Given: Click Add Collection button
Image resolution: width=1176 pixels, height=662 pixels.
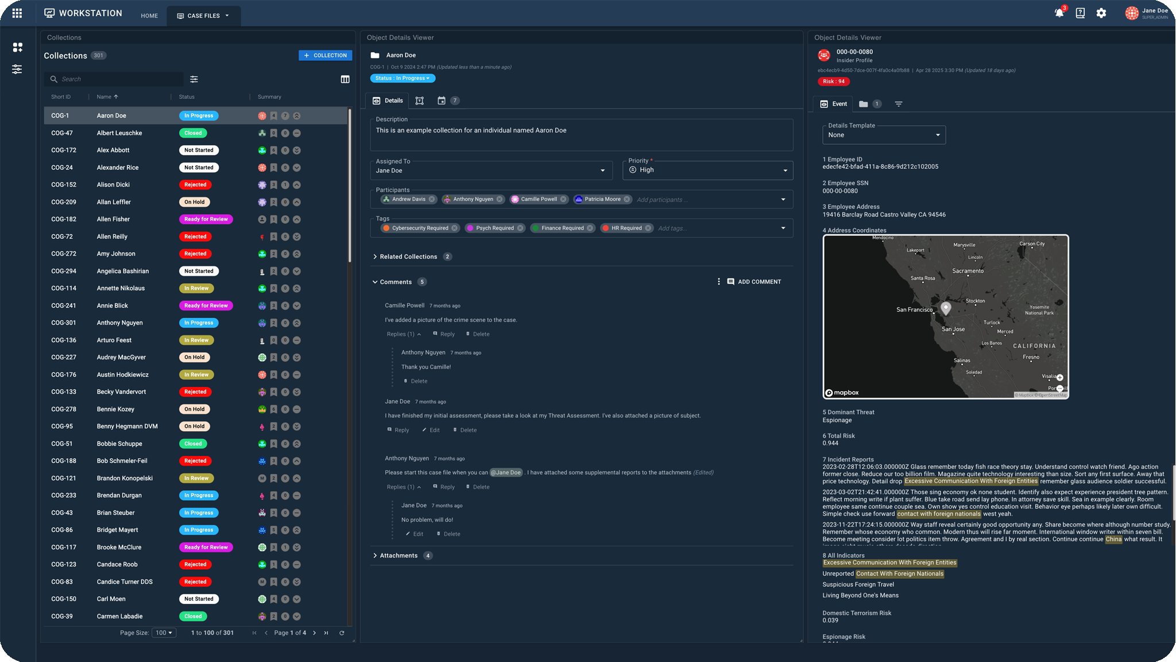Looking at the screenshot, I should coord(325,56).
